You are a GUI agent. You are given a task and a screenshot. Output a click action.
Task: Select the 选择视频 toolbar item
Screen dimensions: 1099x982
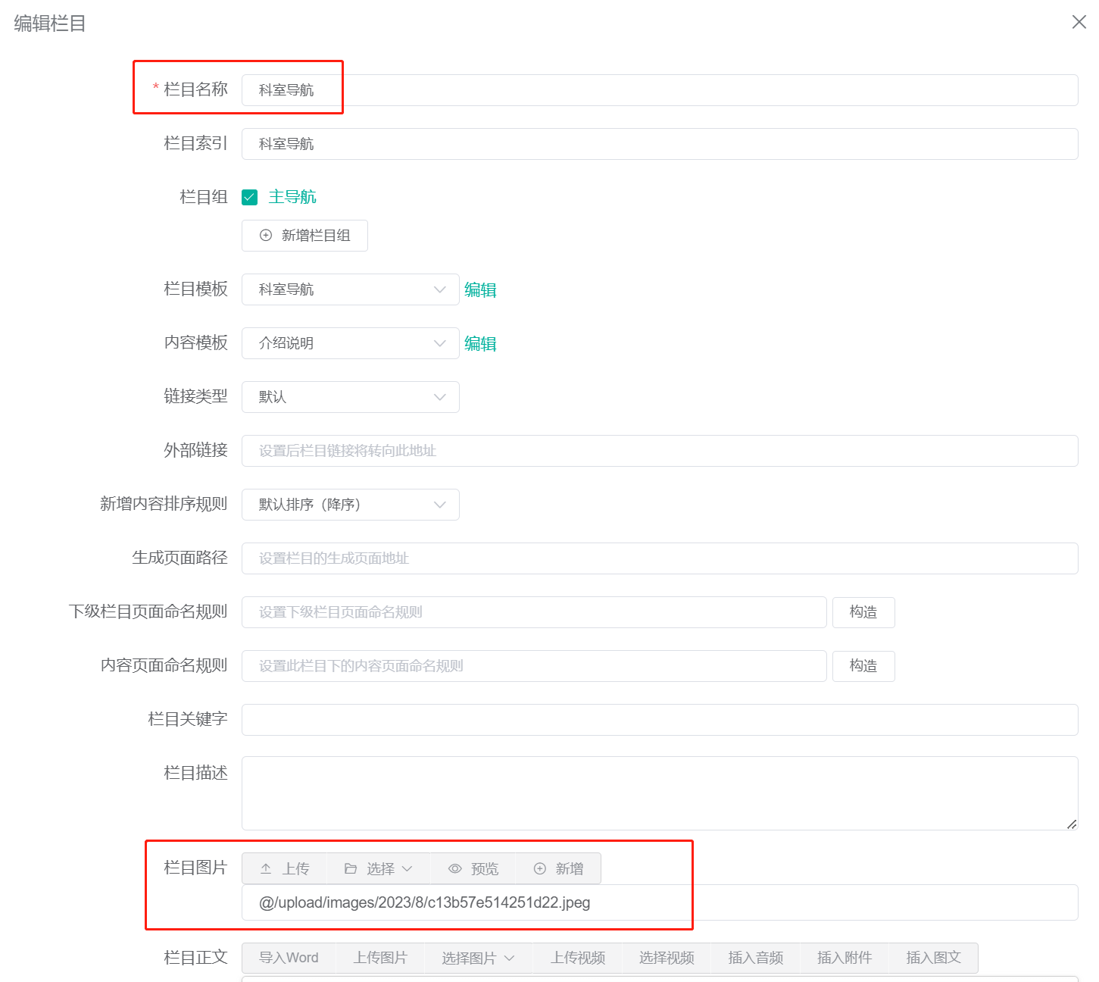pyautogui.click(x=667, y=958)
